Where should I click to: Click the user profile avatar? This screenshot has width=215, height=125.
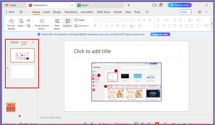tap(161, 5)
